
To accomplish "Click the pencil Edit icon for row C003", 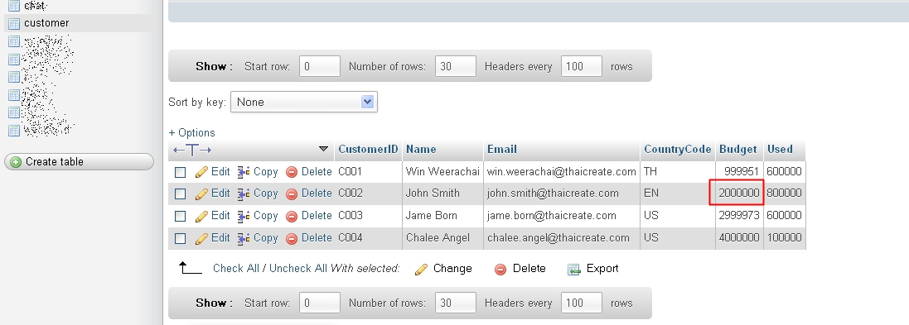I will click(201, 216).
